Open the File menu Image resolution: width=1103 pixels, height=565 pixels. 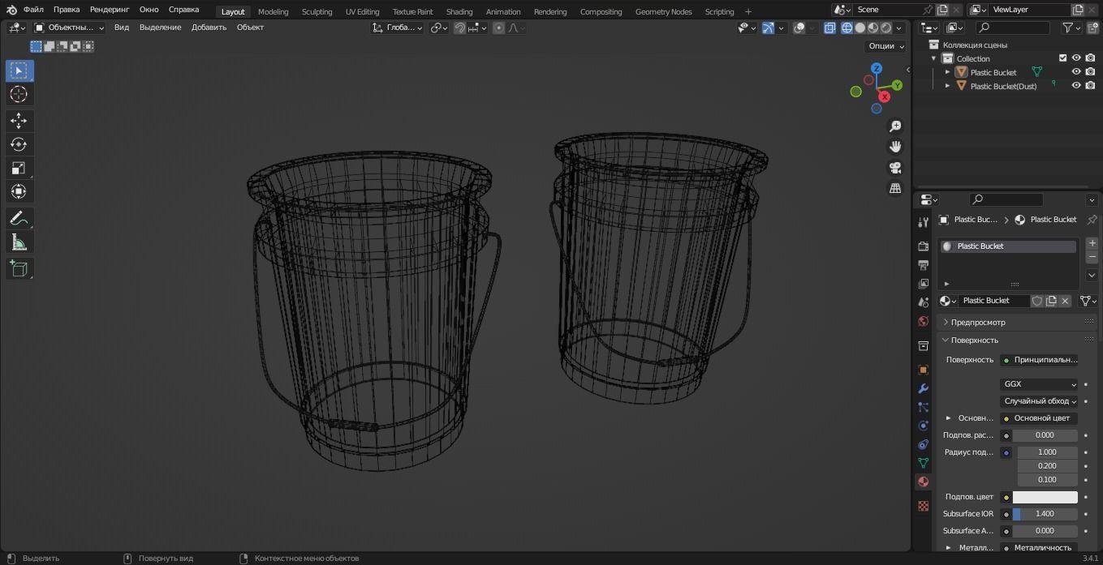coord(33,10)
